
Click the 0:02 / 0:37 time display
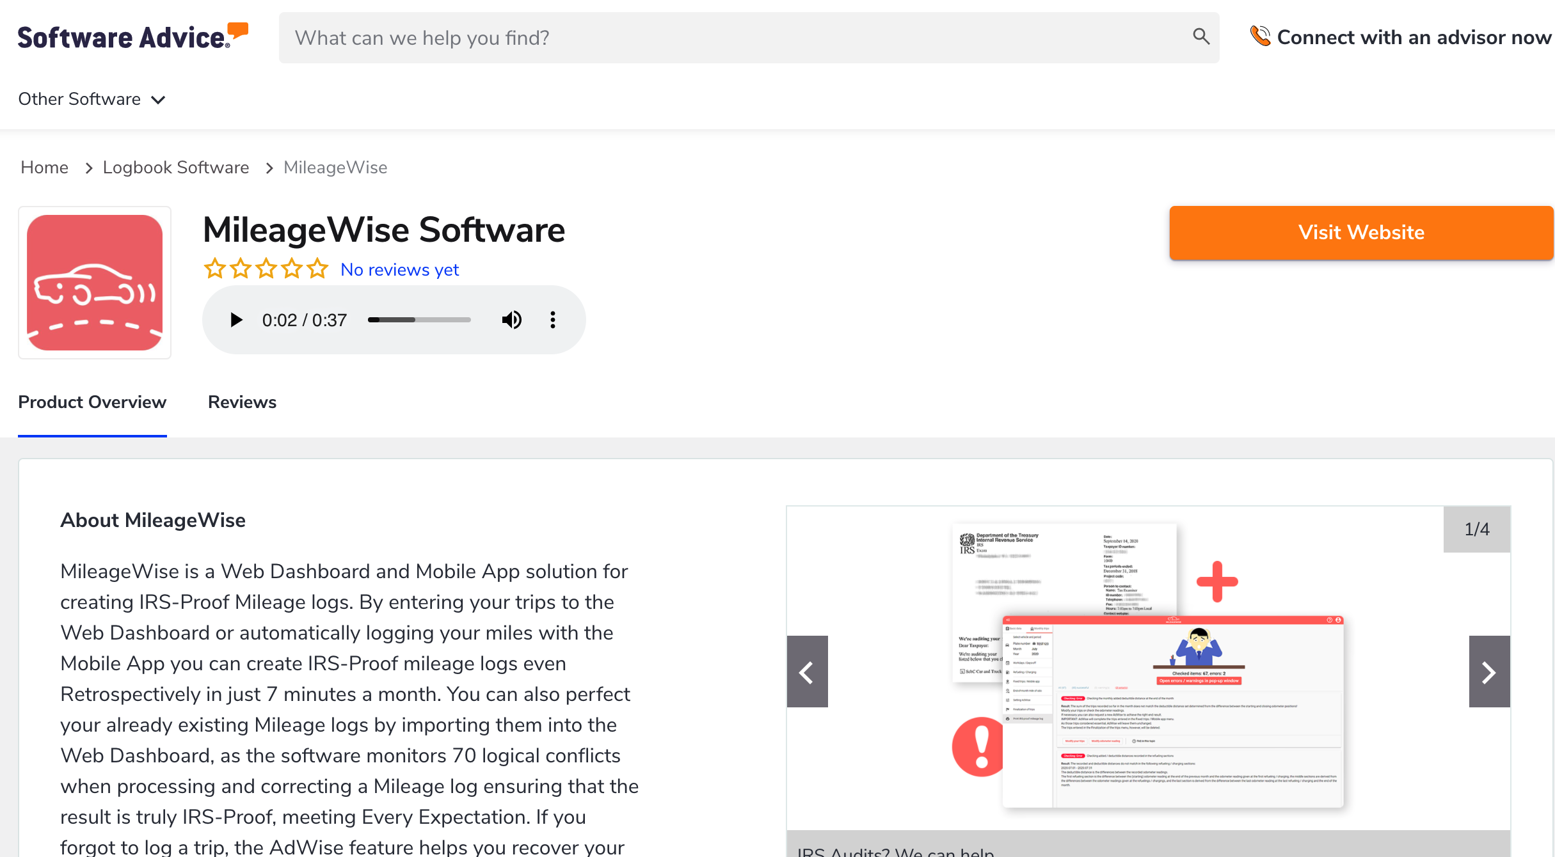(305, 320)
